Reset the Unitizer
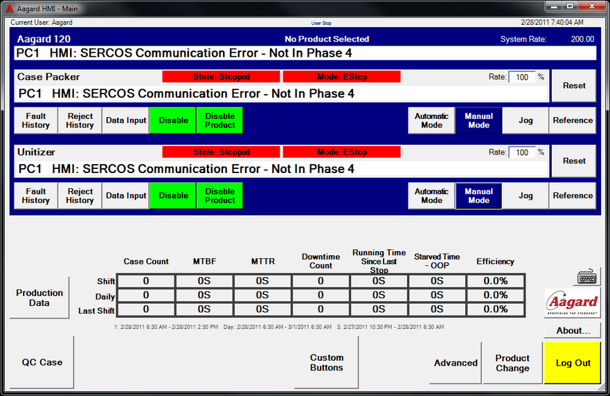Image resolution: width=610 pixels, height=396 pixels. pos(574,161)
